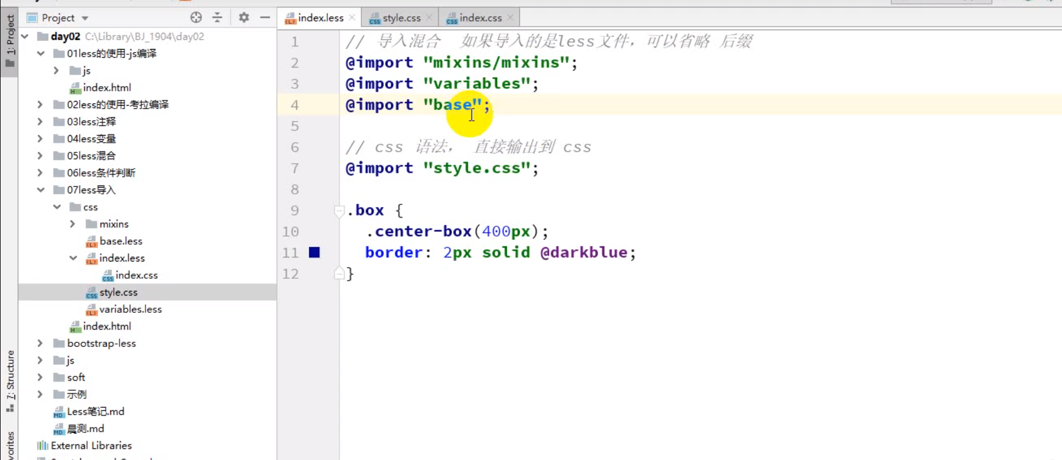Click the locate current file target icon
This screenshot has height=460, width=1062.
pos(196,17)
